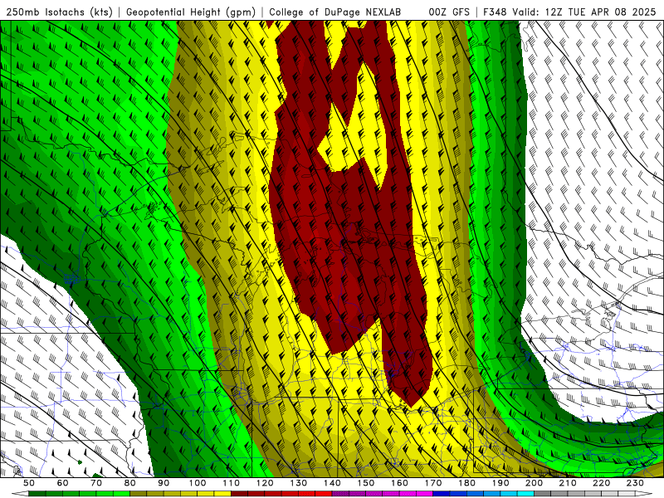Click the 'F348' forecast hour text
664x498 pixels.
496,12
